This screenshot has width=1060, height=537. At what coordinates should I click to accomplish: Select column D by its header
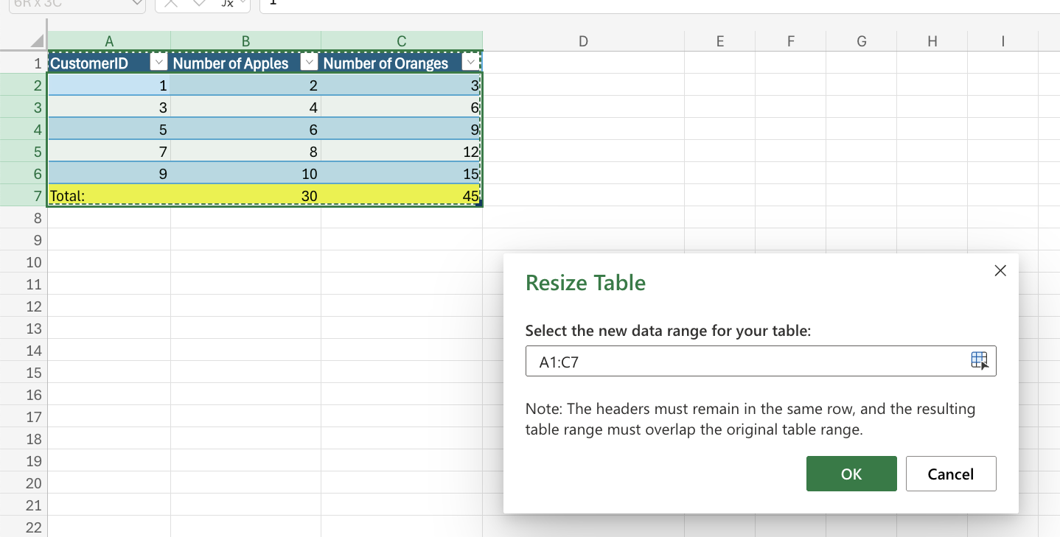point(582,41)
